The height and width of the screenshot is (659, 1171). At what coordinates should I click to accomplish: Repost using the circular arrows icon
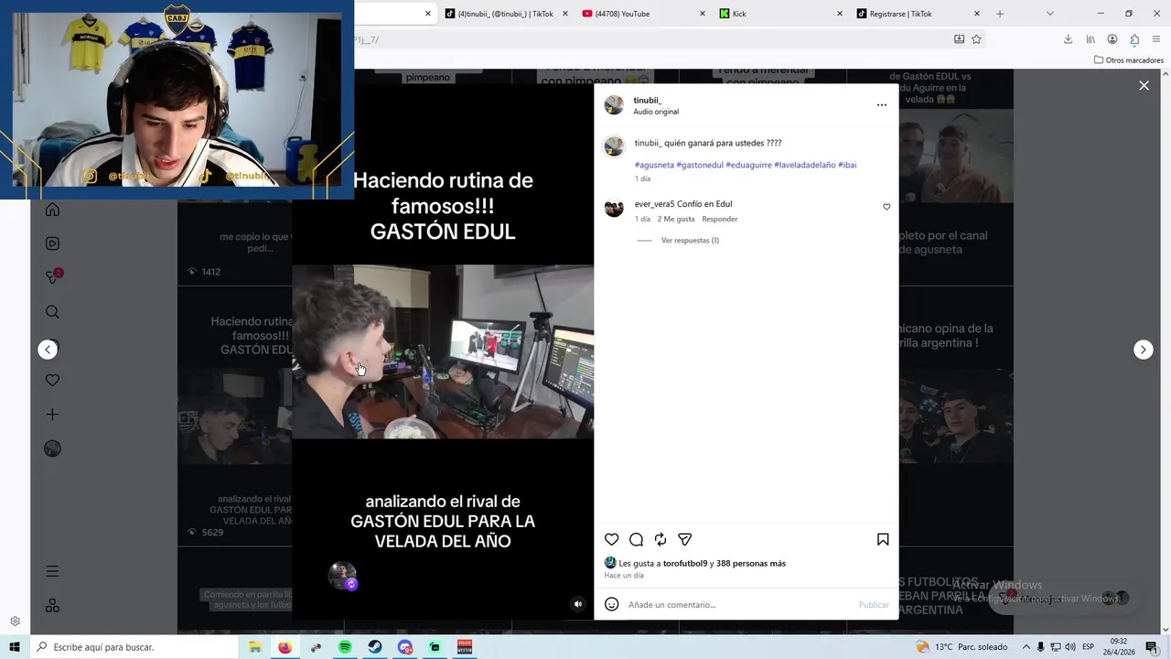click(661, 540)
